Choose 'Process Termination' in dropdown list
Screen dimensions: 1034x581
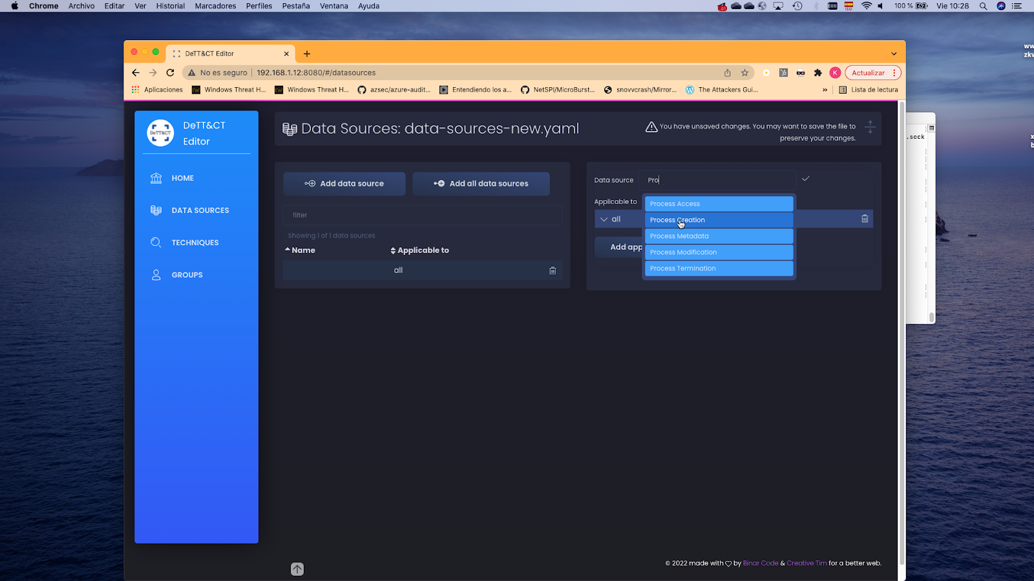click(x=719, y=269)
